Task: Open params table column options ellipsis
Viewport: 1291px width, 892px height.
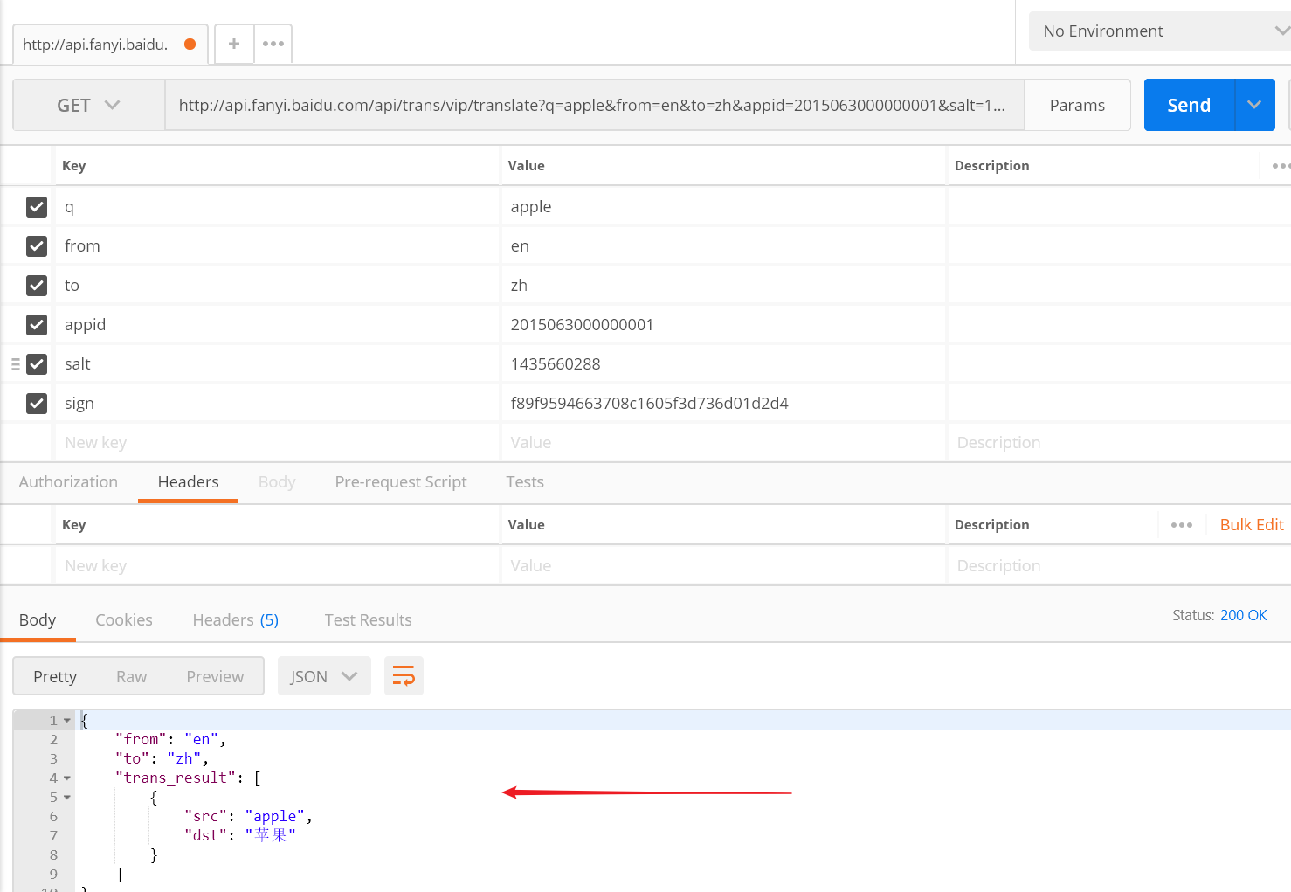Action: coord(1281,166)
